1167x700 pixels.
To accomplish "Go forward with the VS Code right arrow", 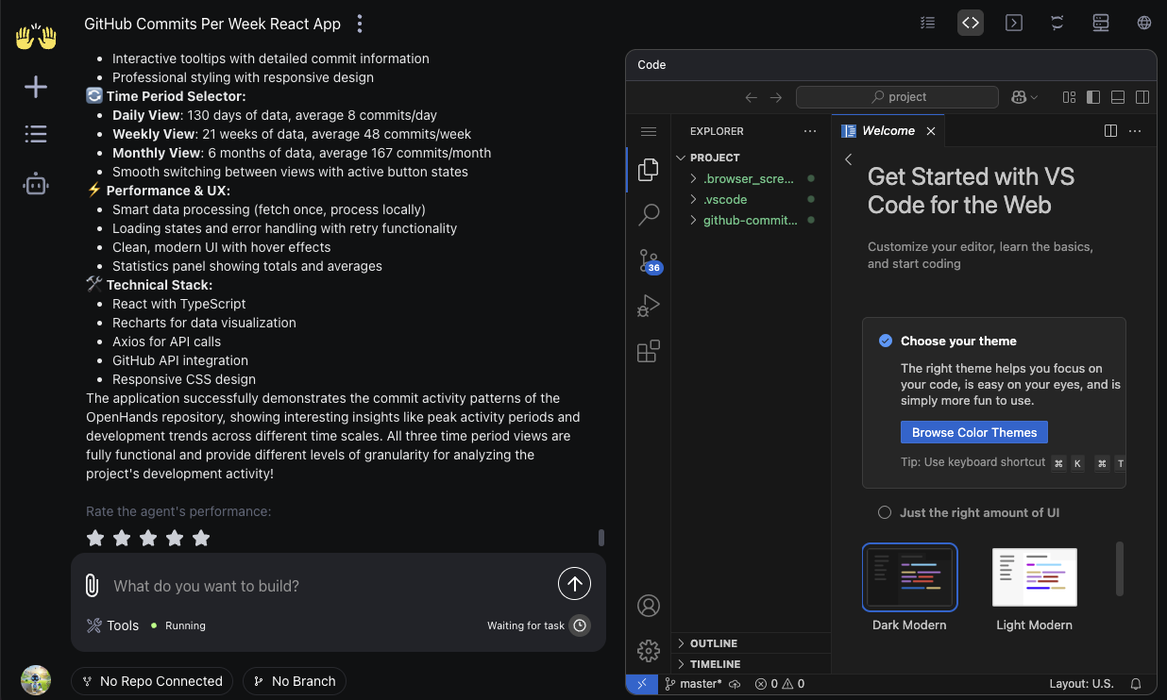I will (x=776, y=97).
